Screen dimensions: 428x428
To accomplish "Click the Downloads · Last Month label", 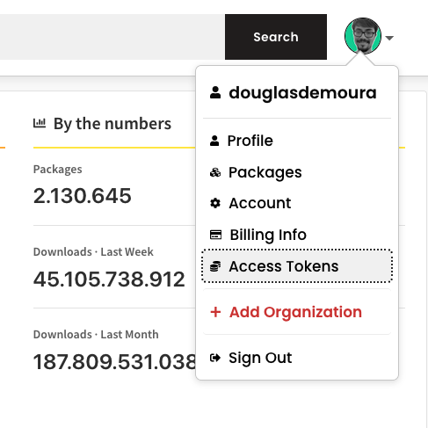I will click(96, 335).
